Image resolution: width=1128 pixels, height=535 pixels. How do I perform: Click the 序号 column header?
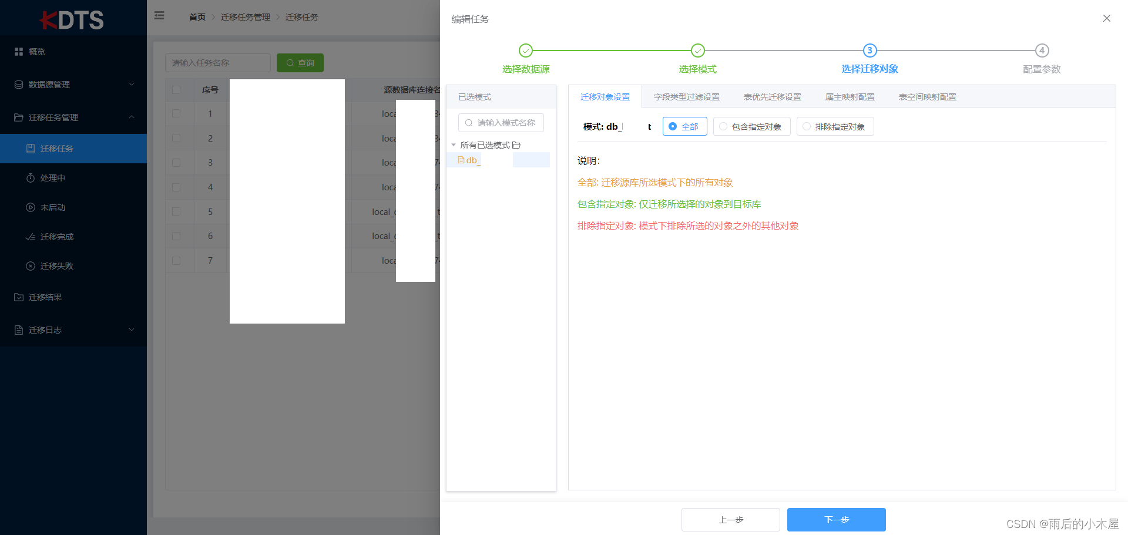tap(210, 90)
